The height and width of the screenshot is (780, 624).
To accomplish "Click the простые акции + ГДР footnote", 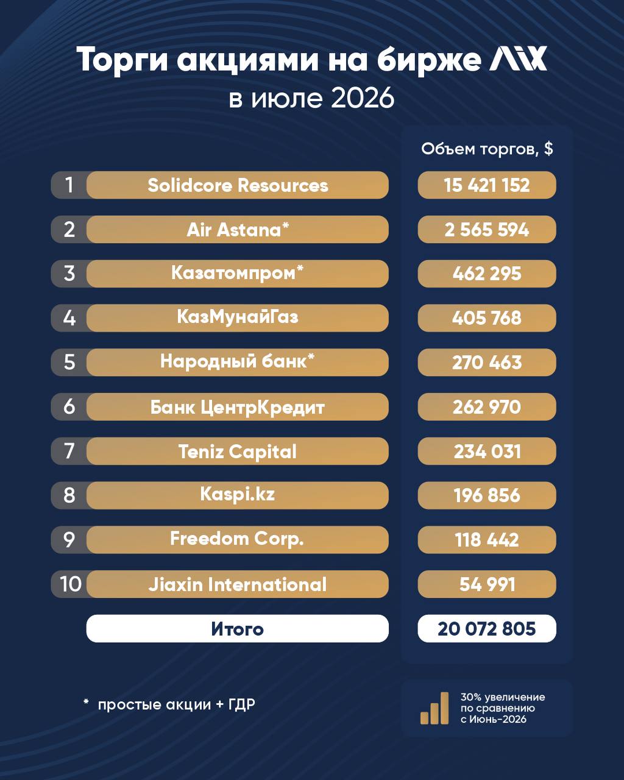I will pos(169,704).
